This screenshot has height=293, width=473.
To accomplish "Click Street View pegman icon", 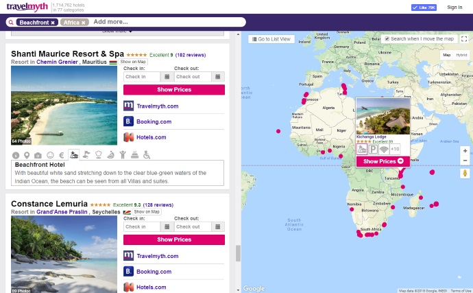I will [465, 174].
